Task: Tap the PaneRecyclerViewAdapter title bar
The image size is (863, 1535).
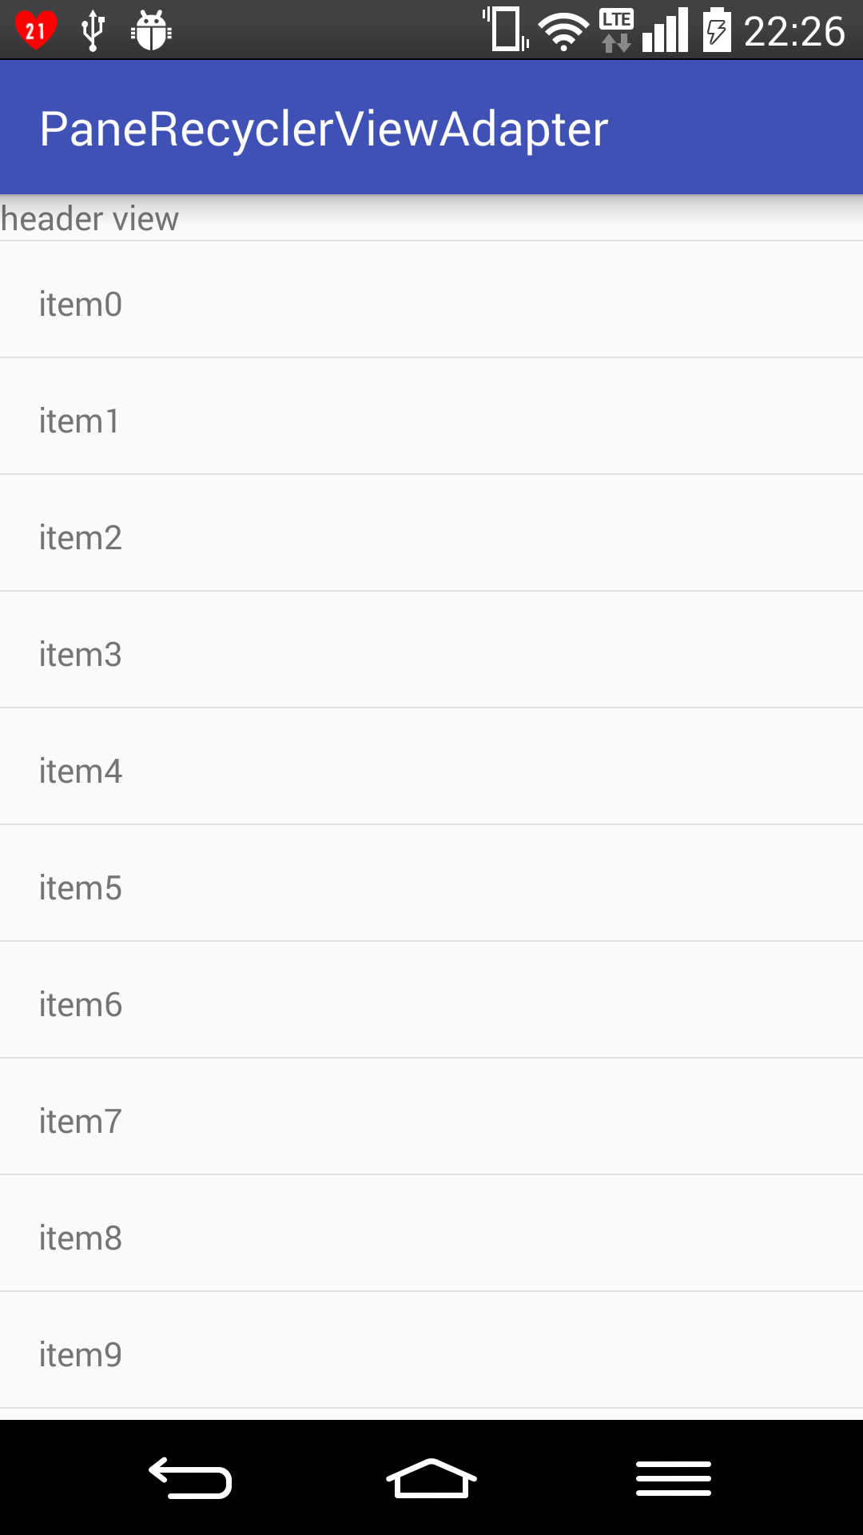Action: 323,126
